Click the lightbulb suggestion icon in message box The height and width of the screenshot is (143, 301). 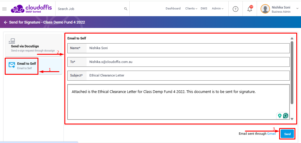(x=279, y=116)
